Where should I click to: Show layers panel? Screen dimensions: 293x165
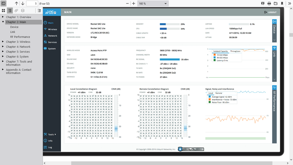coord(23,11)
